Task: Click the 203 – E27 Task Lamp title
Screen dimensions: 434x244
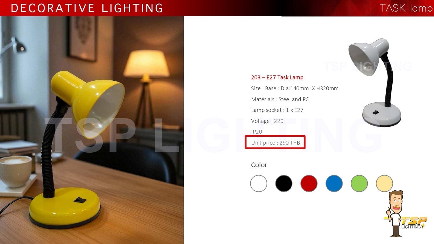Action: pos(277,77)
